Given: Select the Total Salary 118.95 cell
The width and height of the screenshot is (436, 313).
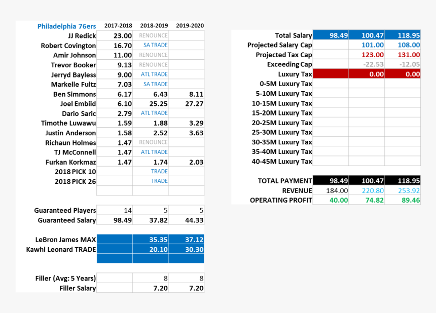Looking at the screenshot, I should pyautogui.click(x=403, y=35).
